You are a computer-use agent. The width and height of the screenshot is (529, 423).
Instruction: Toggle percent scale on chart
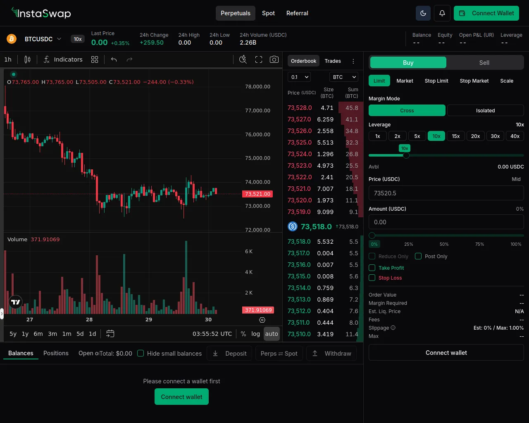(243, 334)
